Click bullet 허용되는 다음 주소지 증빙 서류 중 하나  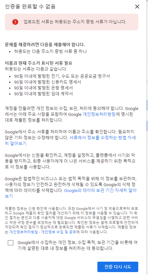coord(51,51)
